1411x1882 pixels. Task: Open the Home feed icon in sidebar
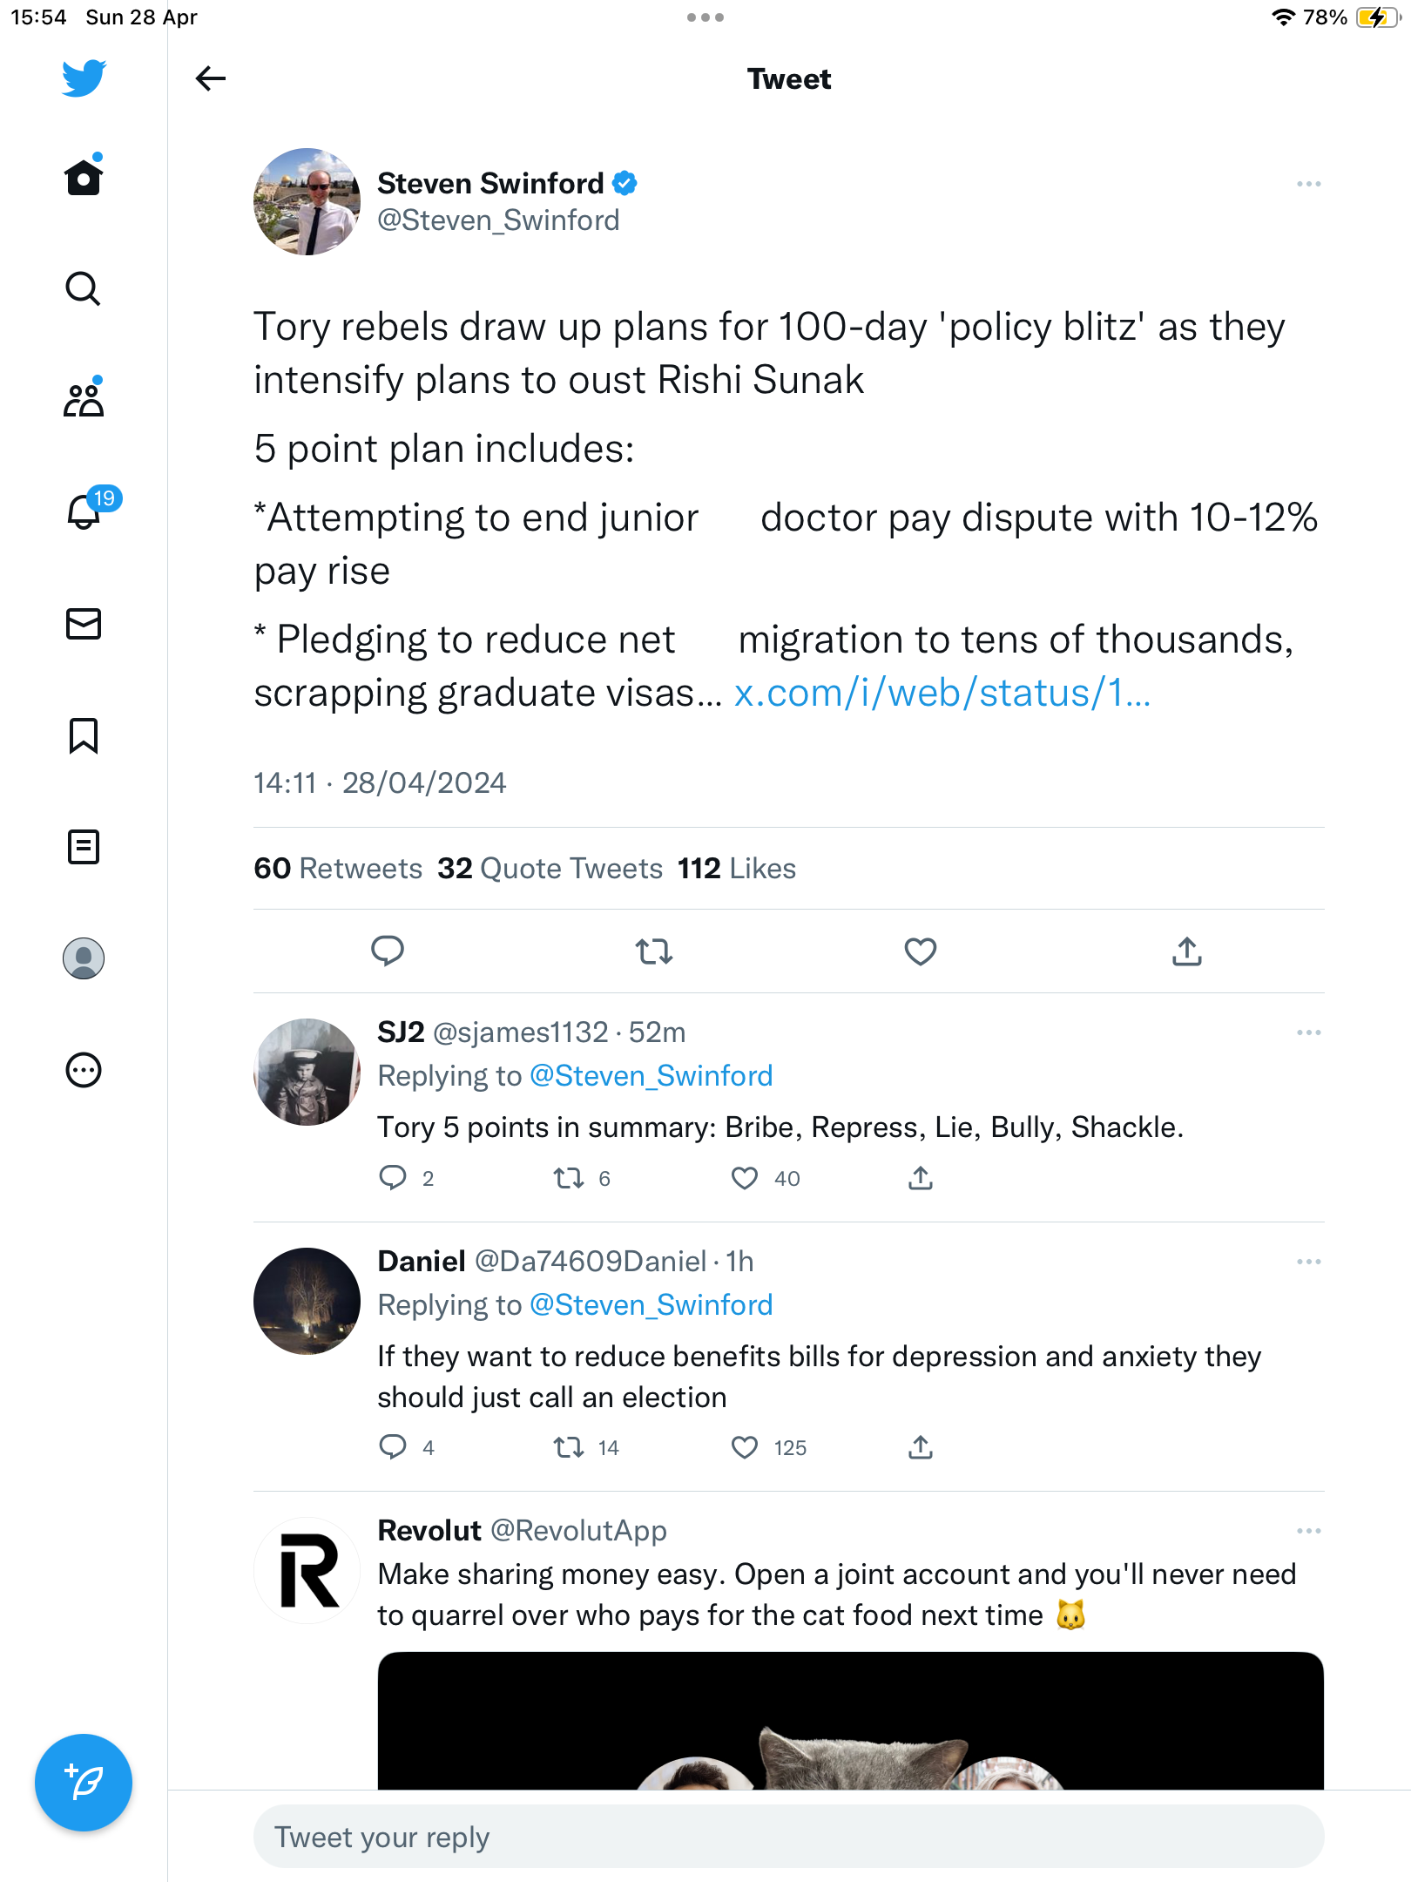[x=84, y=176]
